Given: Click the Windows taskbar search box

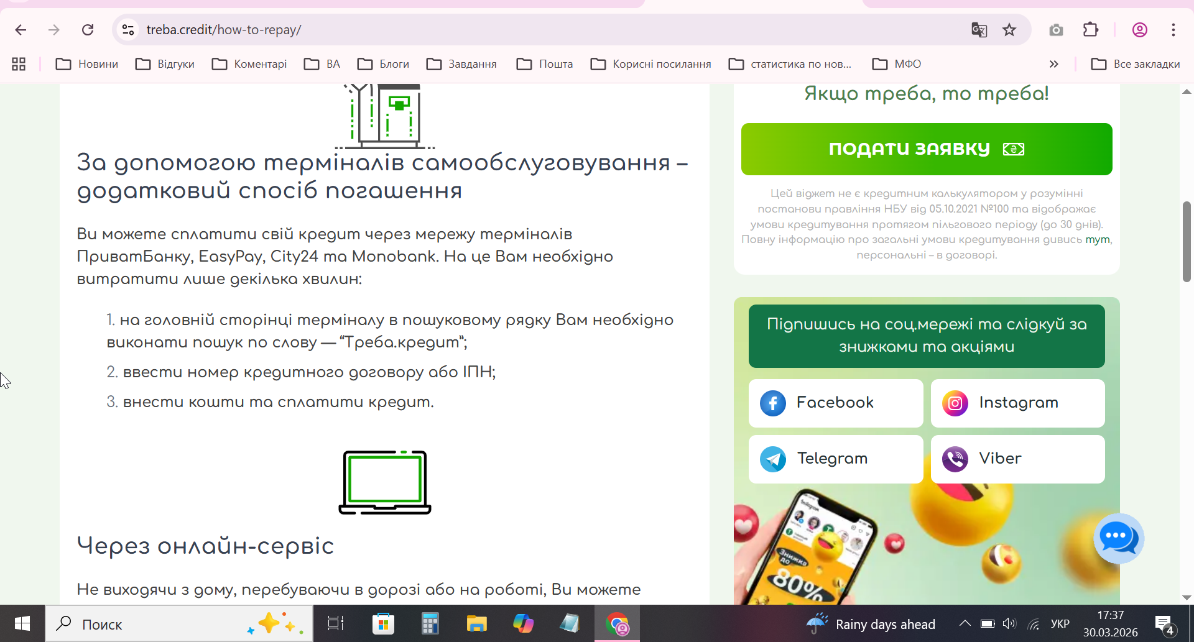Looking at the screenshot, I should click(x=179, y=623).
